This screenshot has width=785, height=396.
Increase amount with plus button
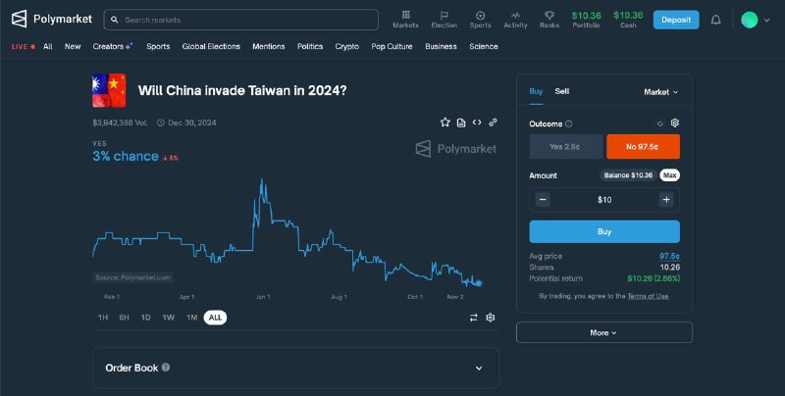coord(666,200)
